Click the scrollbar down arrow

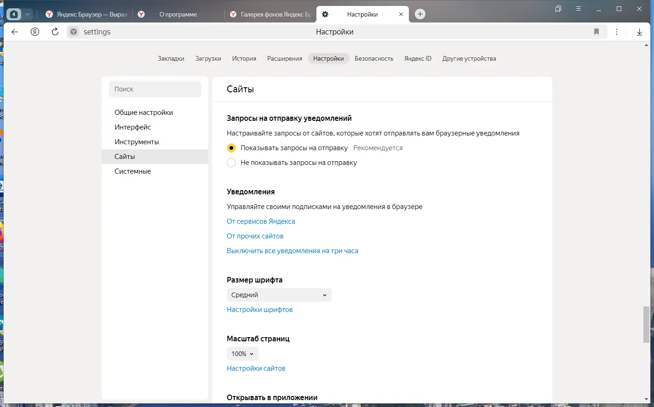(647, 400)
